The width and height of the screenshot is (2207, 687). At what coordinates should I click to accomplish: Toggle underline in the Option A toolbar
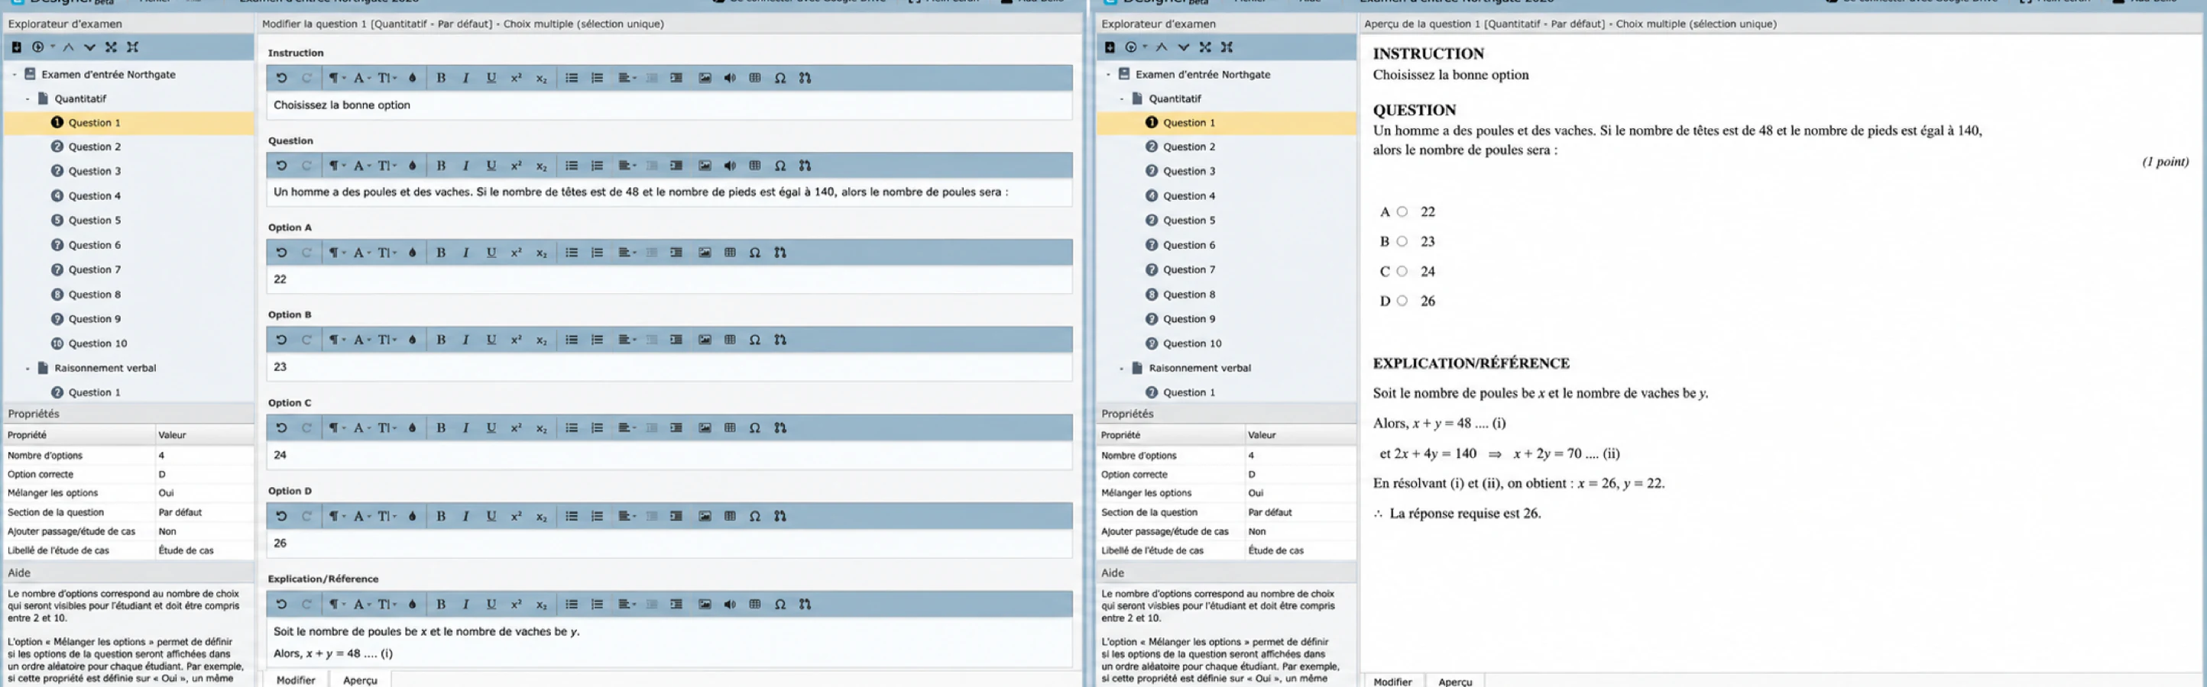pyautogui.click(x=491, y=253)
